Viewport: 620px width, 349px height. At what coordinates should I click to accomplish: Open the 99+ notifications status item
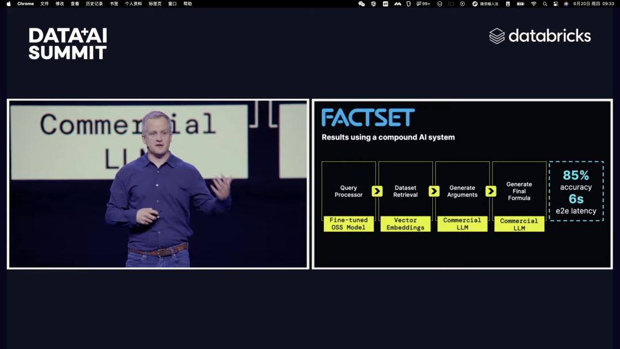tap(423, 3)
